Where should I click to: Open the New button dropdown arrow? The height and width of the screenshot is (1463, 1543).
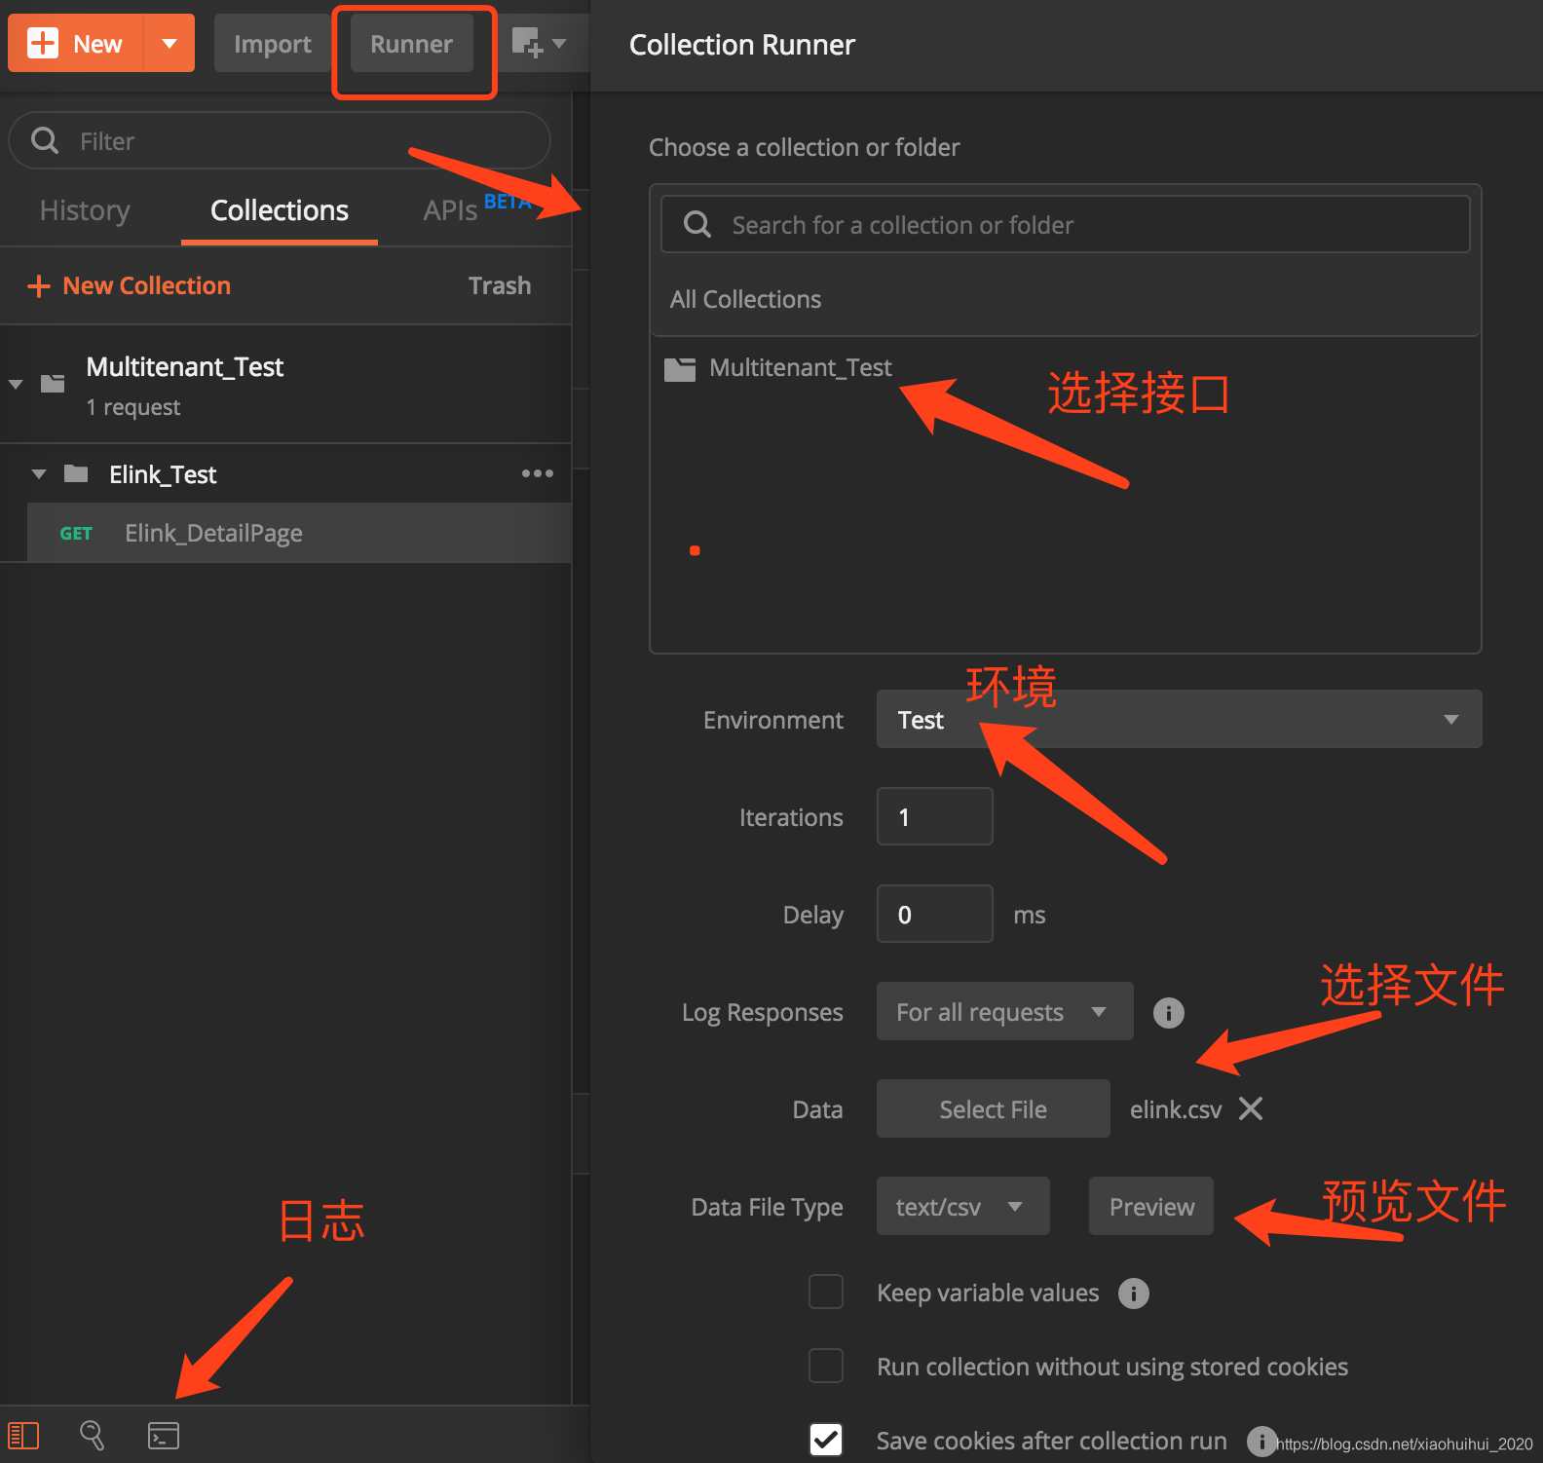169,43
